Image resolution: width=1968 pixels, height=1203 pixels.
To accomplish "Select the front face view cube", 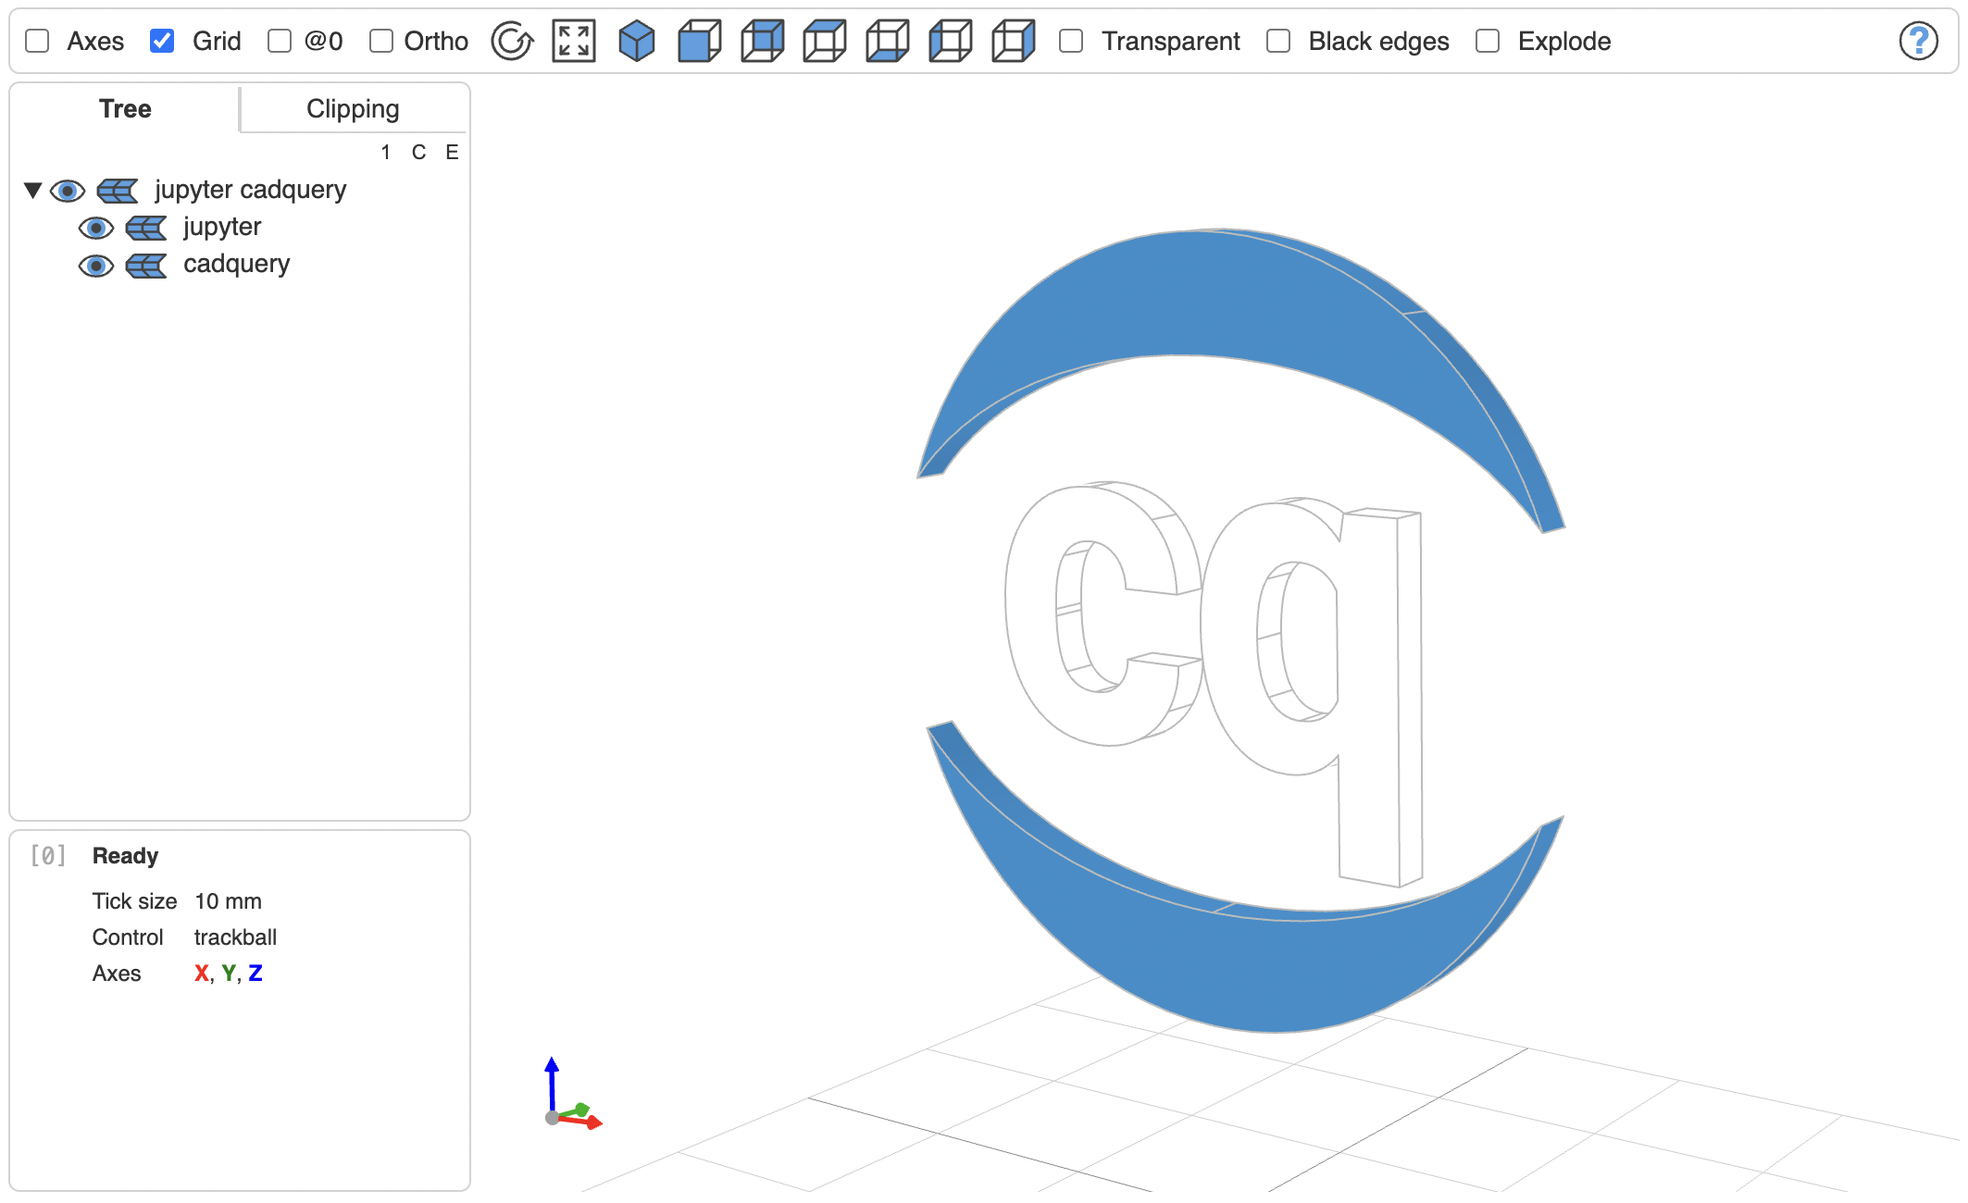I will coord(699,42).
